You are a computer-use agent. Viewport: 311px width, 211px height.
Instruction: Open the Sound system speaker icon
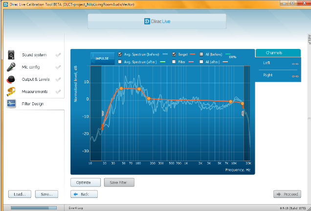[11, 55]
